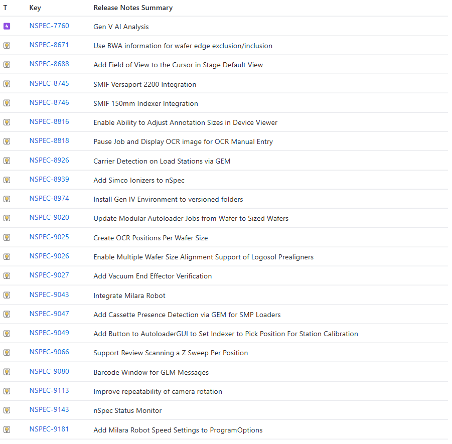452x444 pixels.
Task: Go to issue NSPEC-9080
Action: point(49,371)
